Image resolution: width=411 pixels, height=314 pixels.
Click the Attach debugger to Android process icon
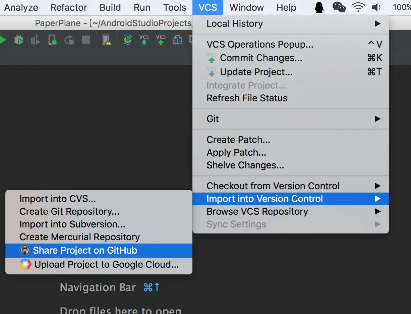click(x=53, y=40)
